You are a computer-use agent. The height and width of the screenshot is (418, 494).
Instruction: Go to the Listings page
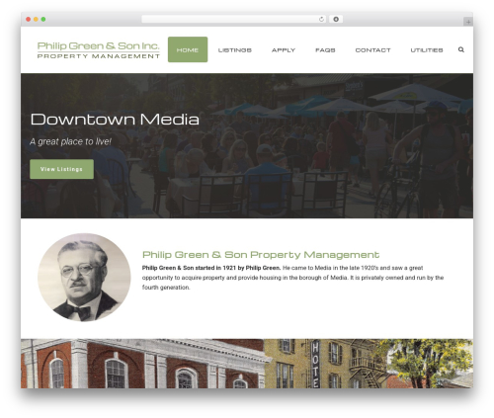pos(234,50)
